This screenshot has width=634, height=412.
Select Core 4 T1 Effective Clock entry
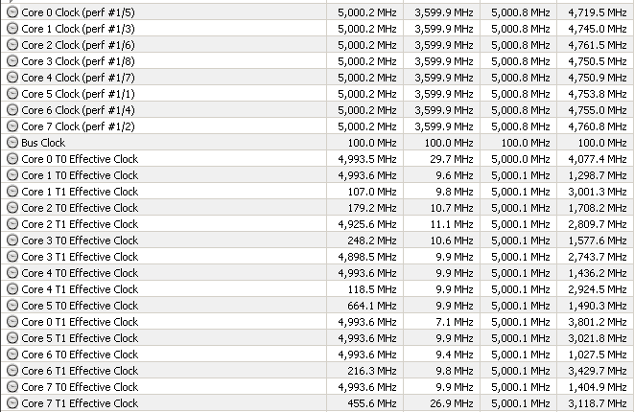click(x=317, y=289)
